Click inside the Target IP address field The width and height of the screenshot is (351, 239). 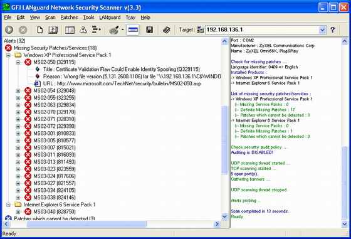pos(262,29)
